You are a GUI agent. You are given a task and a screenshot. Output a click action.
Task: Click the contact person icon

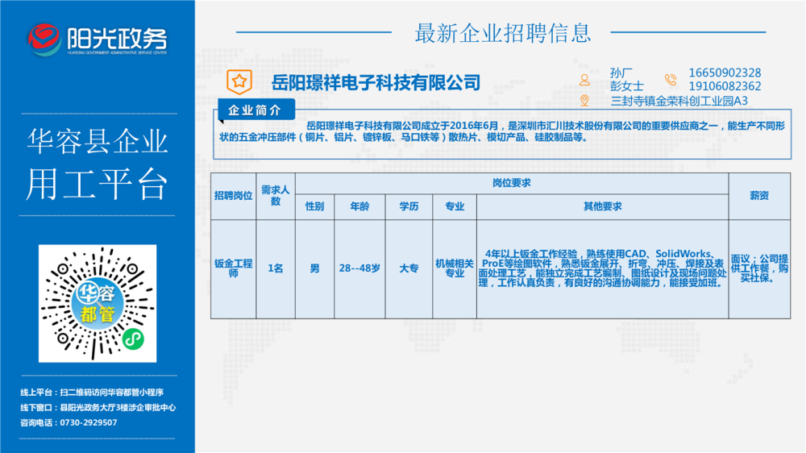(x=584, y=79)
